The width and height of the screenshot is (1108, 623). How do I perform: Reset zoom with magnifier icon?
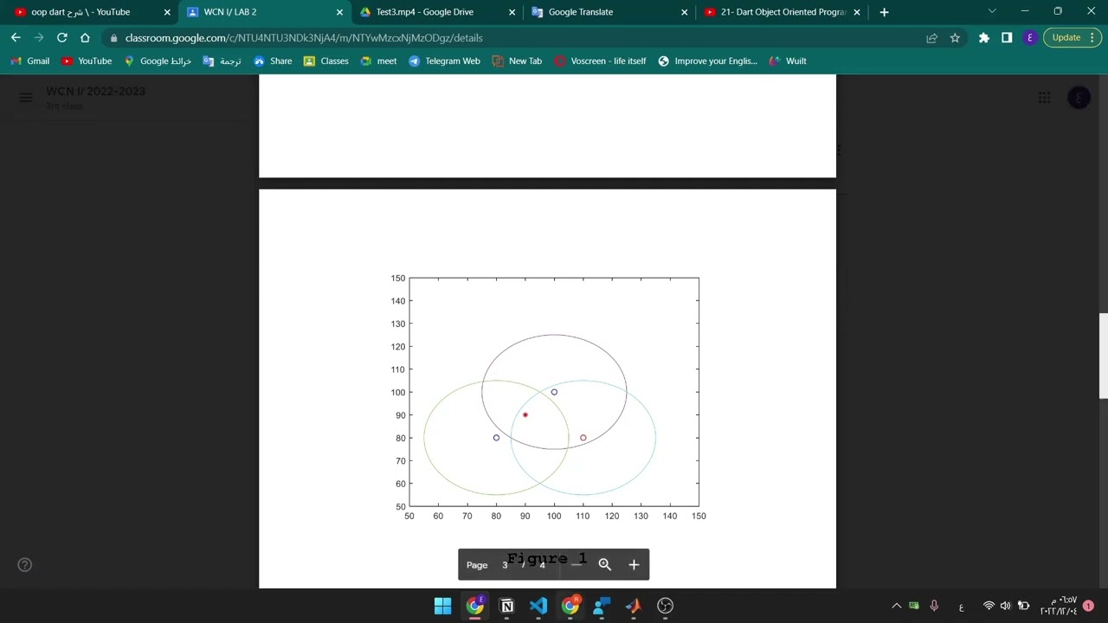pos(605,565)
